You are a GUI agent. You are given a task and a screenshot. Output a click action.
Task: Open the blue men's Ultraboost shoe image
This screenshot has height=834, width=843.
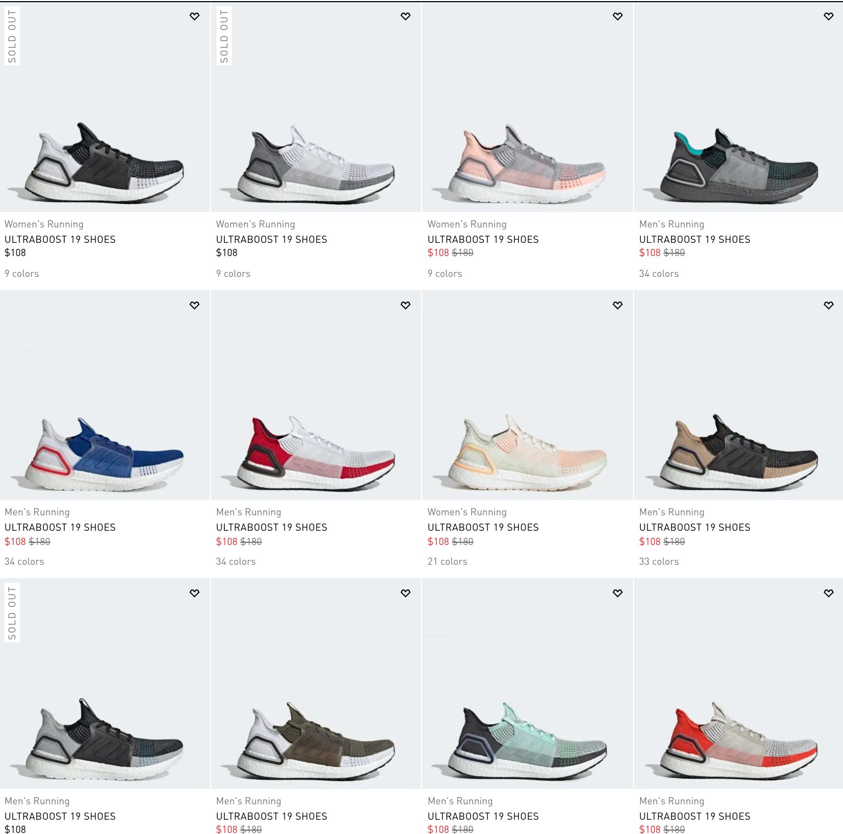[105, 395]
